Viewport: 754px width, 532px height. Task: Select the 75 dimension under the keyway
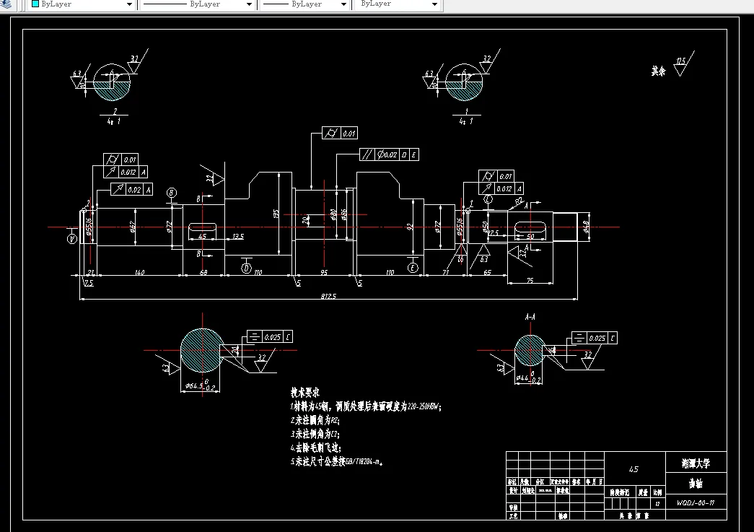(x=530, y=280)
